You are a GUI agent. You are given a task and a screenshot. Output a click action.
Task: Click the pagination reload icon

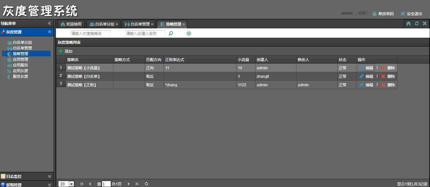coord(146,184)
